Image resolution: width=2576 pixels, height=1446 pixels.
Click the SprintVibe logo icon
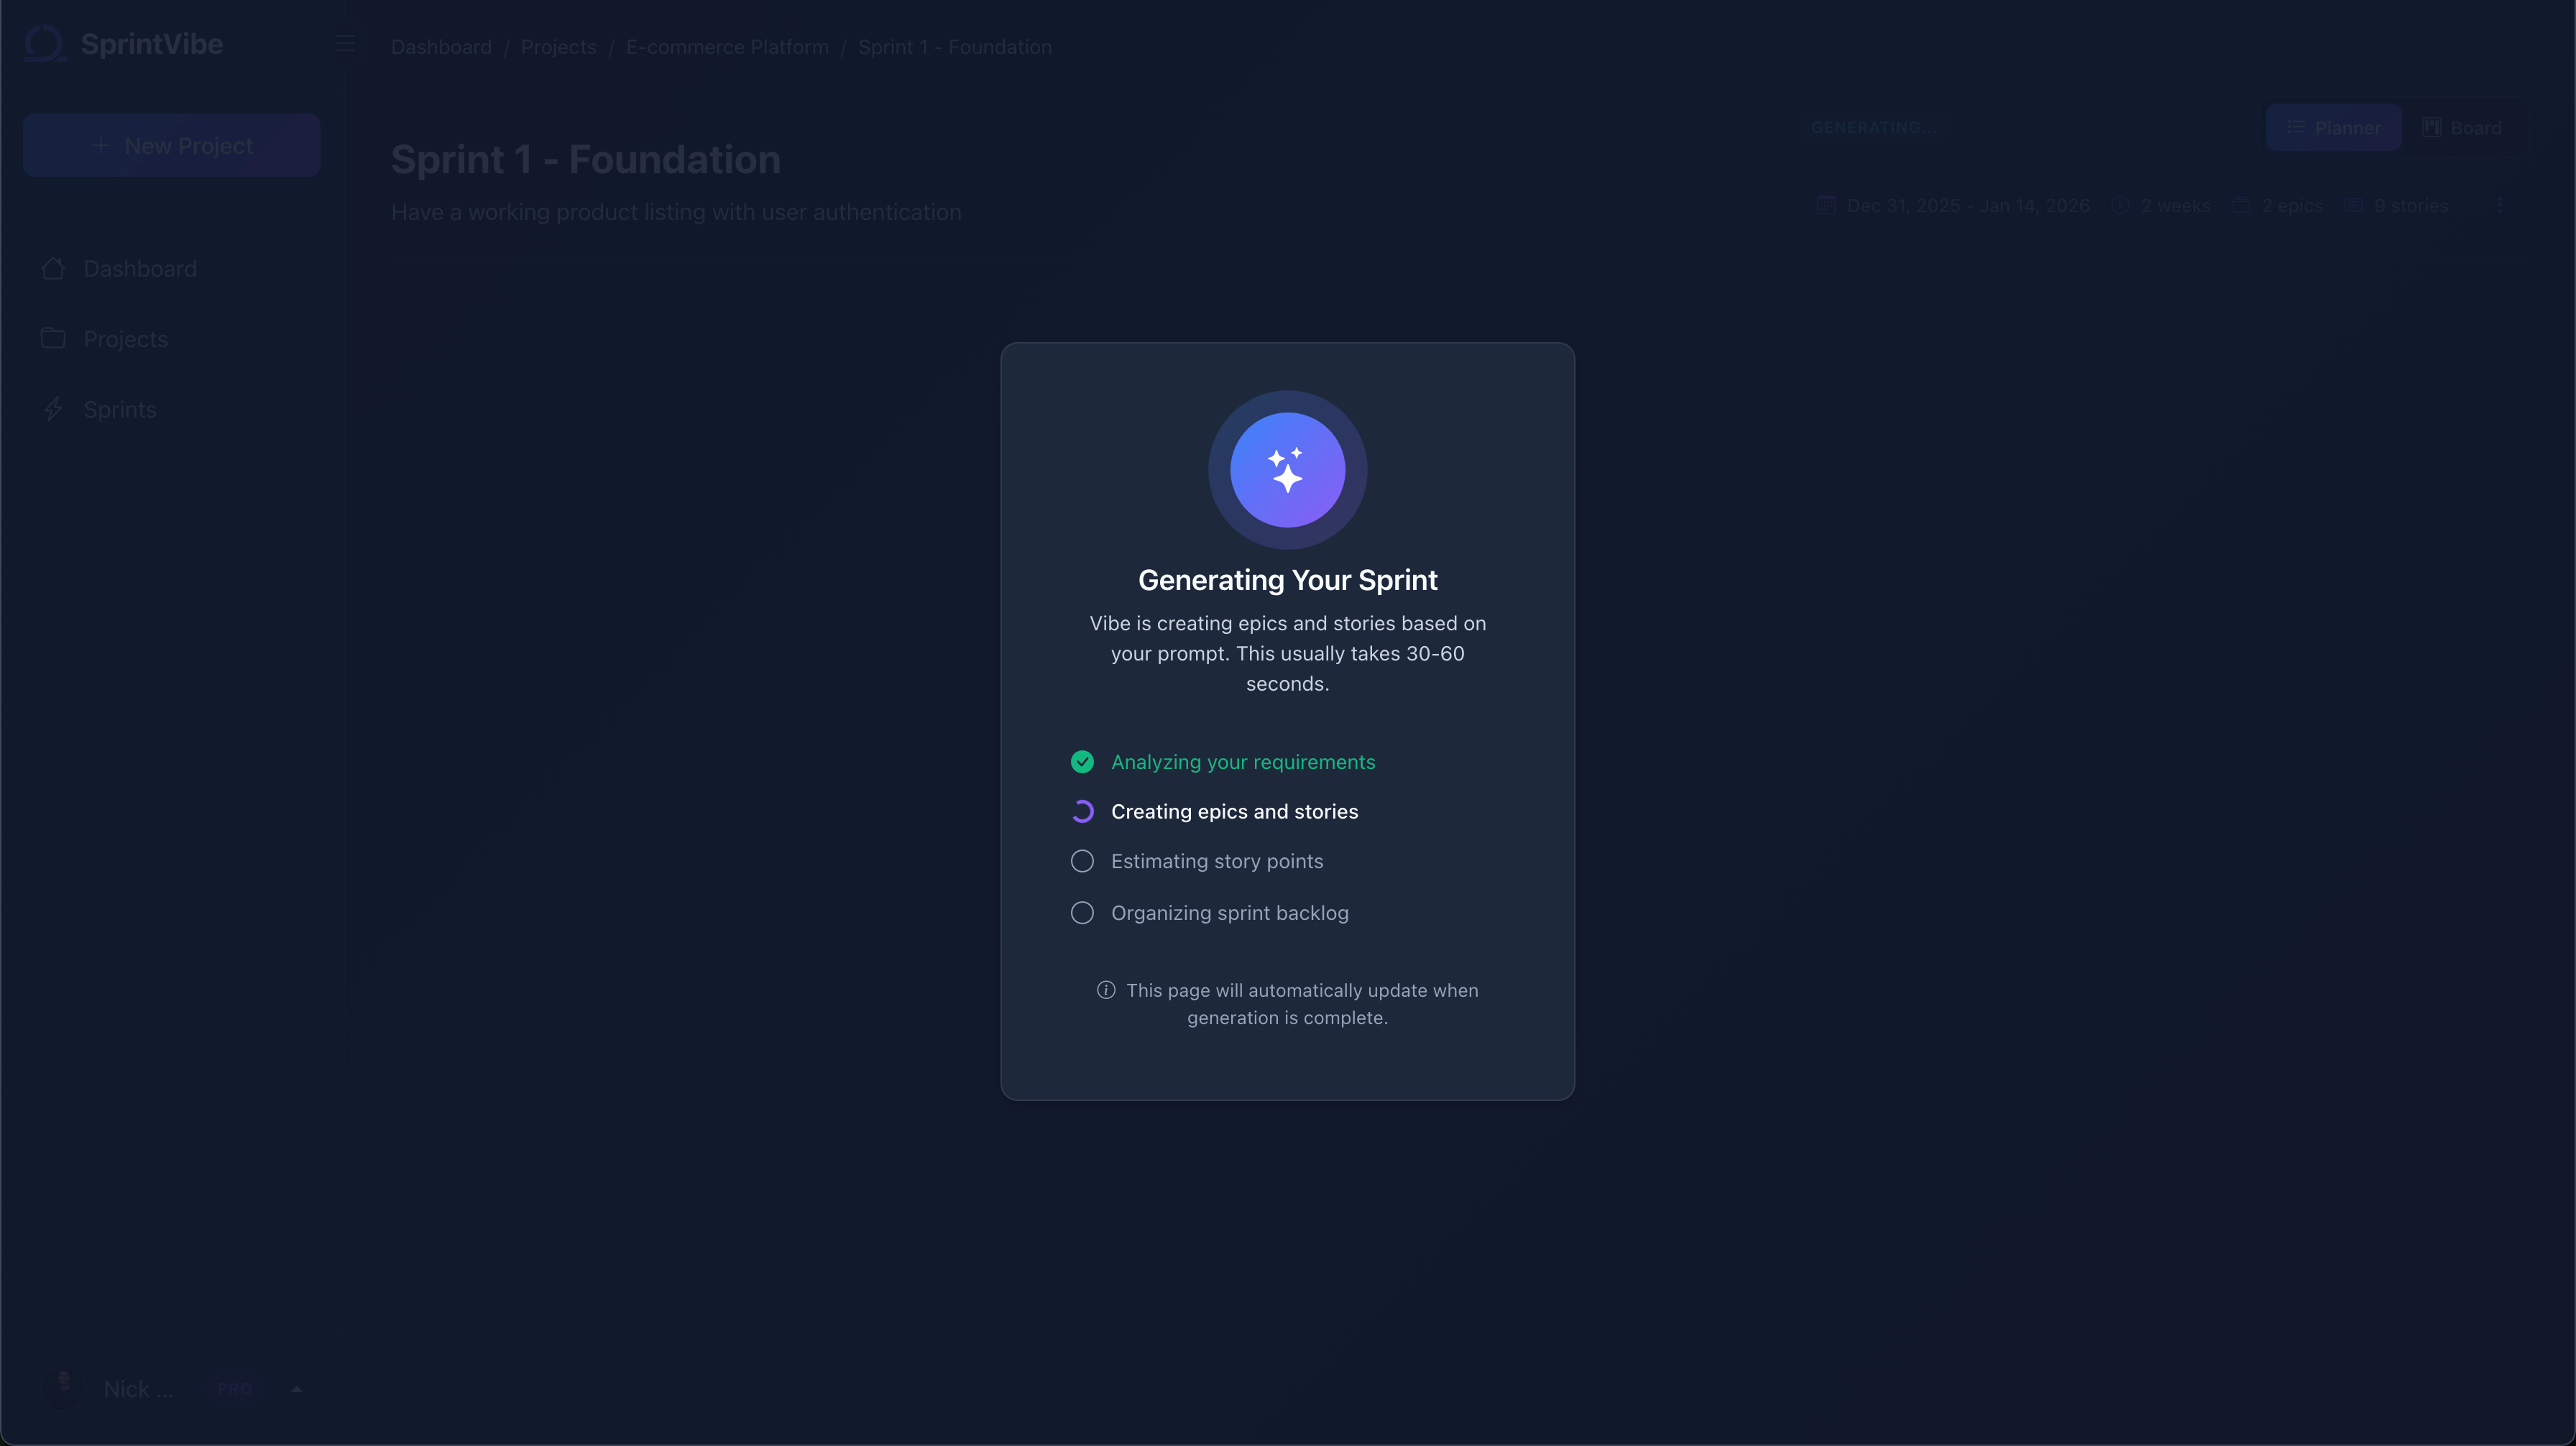(44, 43)
